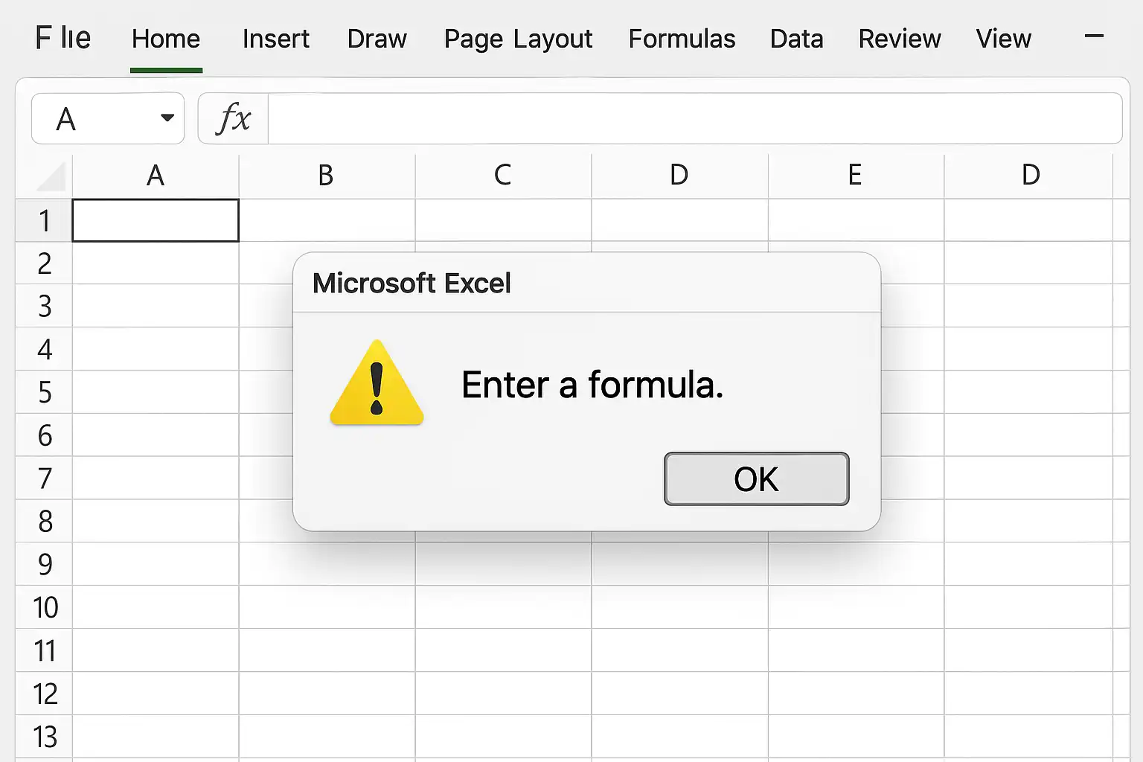The image size is (1143, 762).
Task: Click the fx insert function icon
Action: [233, 119]
